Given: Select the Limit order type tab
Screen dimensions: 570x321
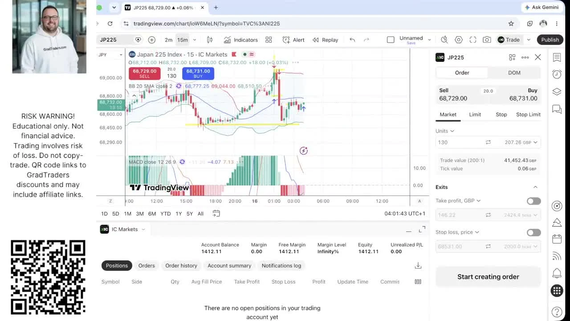Looking at the screenshot, I should click(475, 115).
